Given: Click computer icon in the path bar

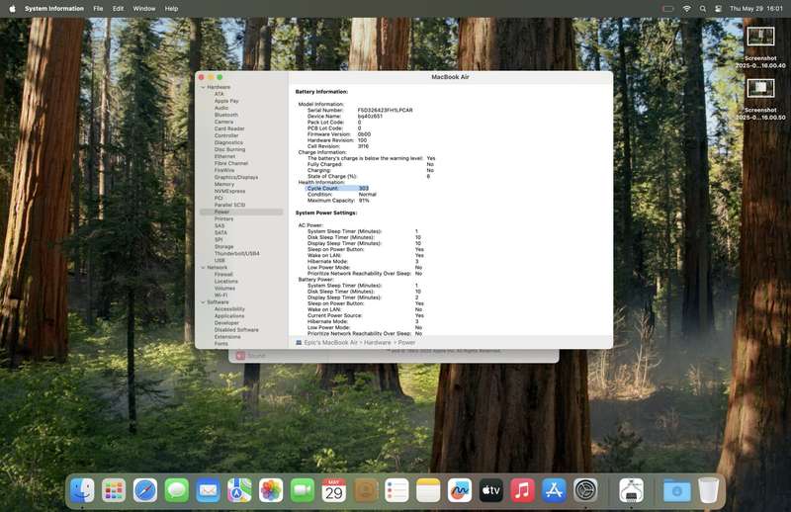Looking at the screenshot, I should [x=299, y=343].
